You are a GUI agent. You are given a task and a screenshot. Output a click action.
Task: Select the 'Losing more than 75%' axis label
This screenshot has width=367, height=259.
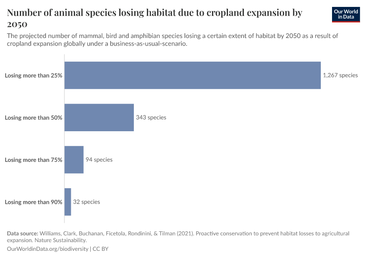(34, 160)
